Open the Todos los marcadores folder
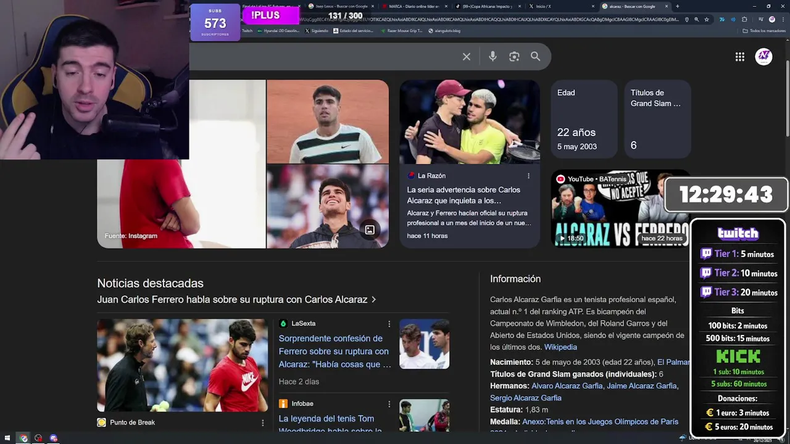Screen dimensions: 790x444 [x=763, y=31]
